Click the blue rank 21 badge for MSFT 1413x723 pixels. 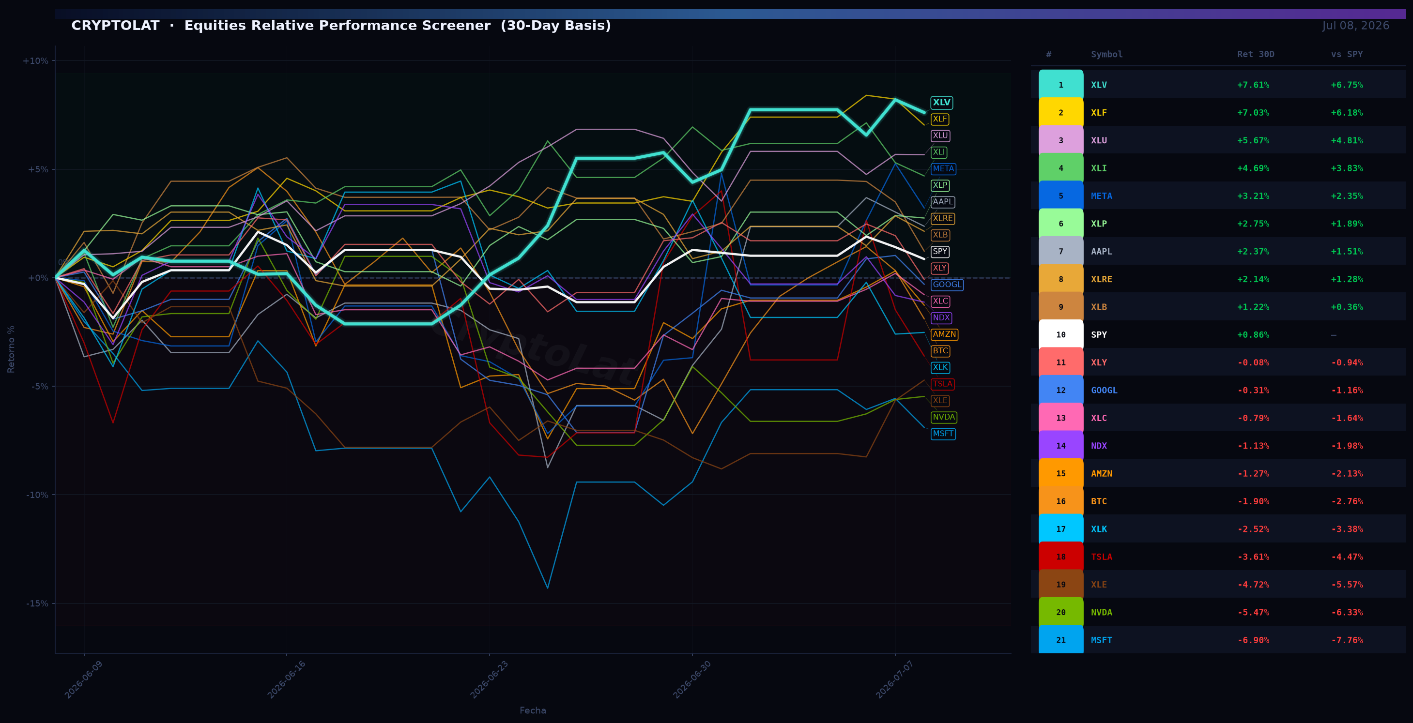pyautogui.click(x=1060, y=640)
